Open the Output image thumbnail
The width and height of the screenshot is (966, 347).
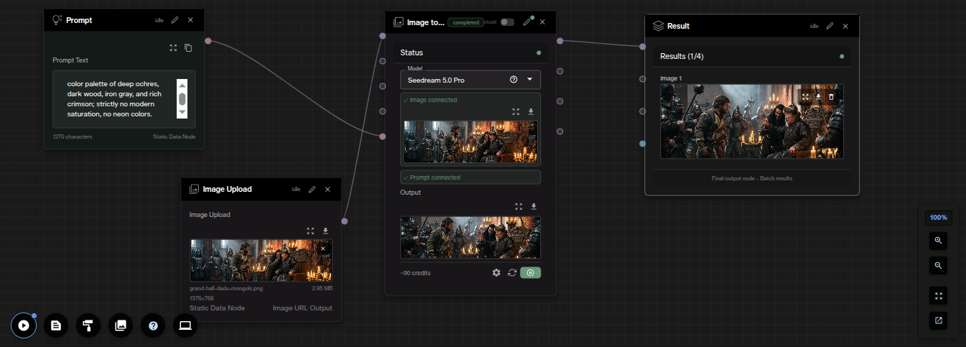coord(470,237)
